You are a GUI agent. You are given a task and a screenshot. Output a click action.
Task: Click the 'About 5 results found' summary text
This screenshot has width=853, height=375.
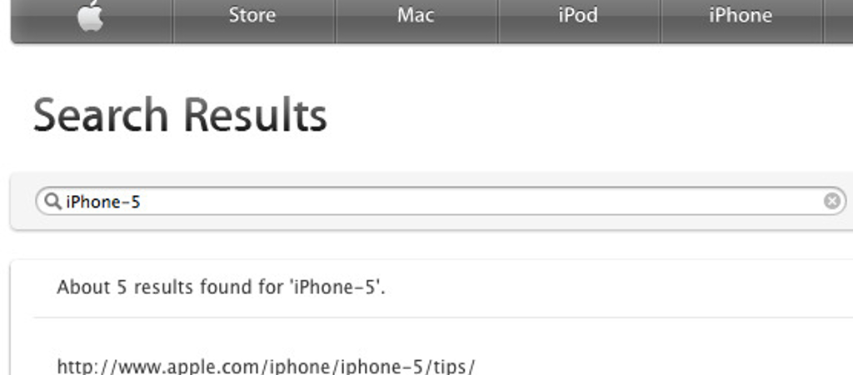(x=220, y=287)
